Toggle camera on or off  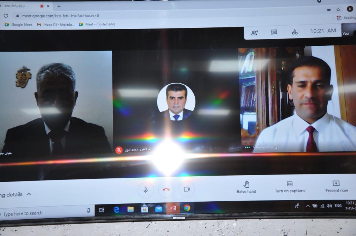pos(187,189)
